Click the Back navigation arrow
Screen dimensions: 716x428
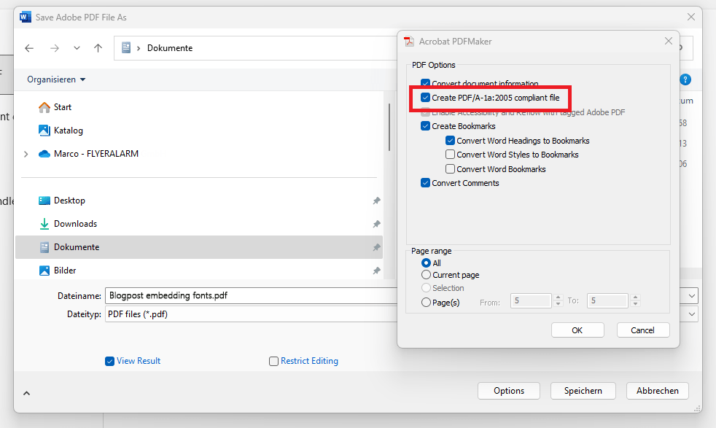point(29,48)
